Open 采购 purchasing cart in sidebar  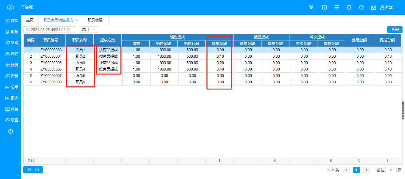pyautogui.click(x=12, y=43)
